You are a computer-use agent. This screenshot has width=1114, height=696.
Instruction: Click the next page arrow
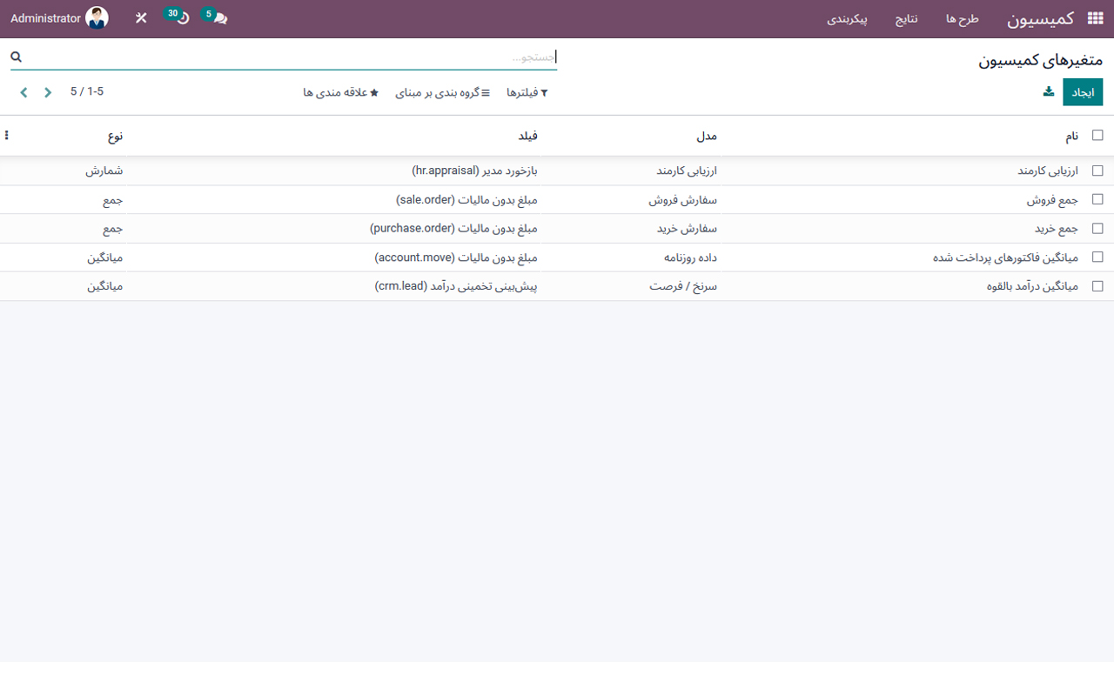click(23, 91)
